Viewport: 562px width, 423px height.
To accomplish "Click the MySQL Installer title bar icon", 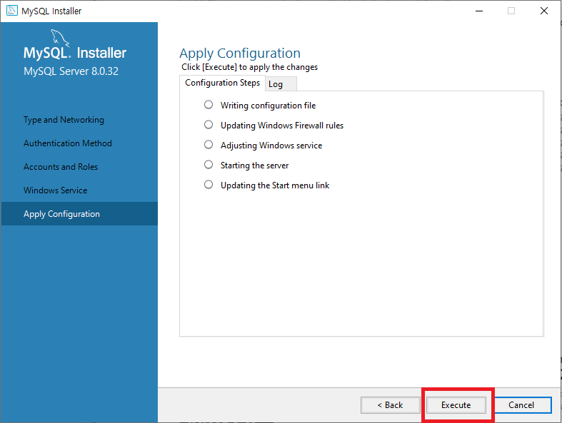I will click(x=12, y=11).
